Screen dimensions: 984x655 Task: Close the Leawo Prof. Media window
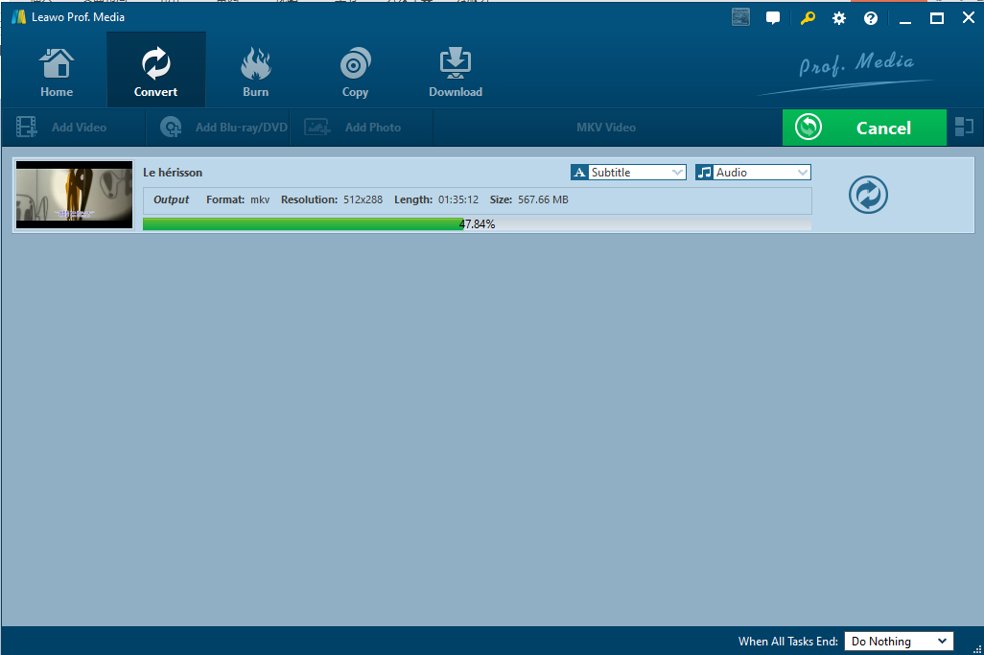(x=969, y=17)
